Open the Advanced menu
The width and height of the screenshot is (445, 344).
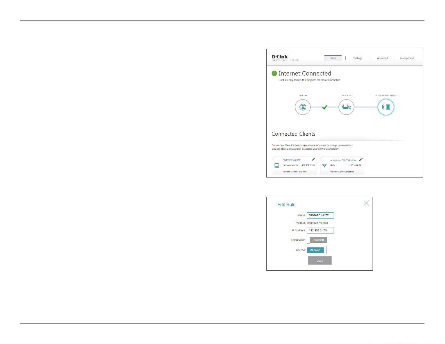pyautogui.click(x=382, y=58)
